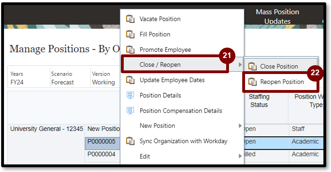Click the Sync Organization with Workday icon

click(130, 141)
